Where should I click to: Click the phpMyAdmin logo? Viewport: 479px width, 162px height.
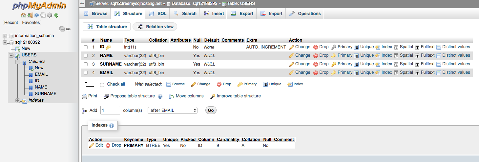39,6
